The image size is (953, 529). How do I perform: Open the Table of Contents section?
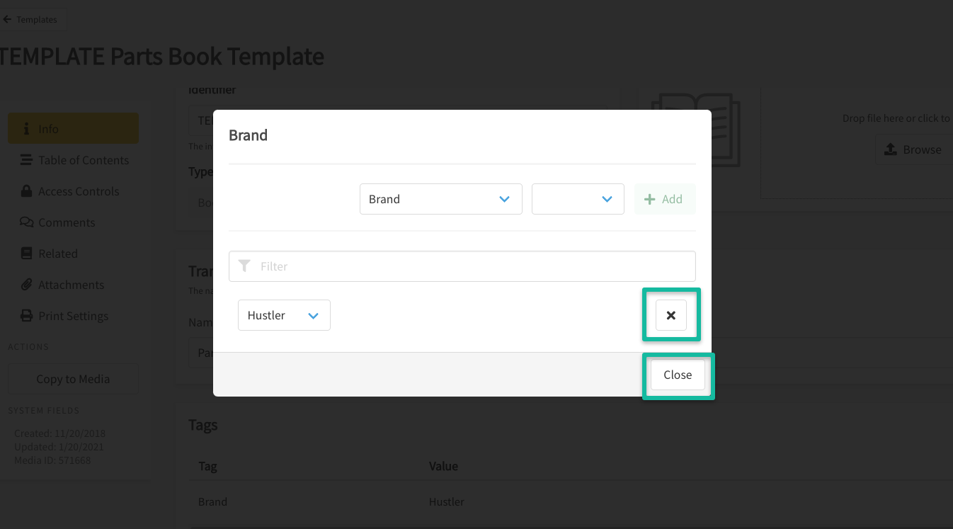click(x=84, y=160)
